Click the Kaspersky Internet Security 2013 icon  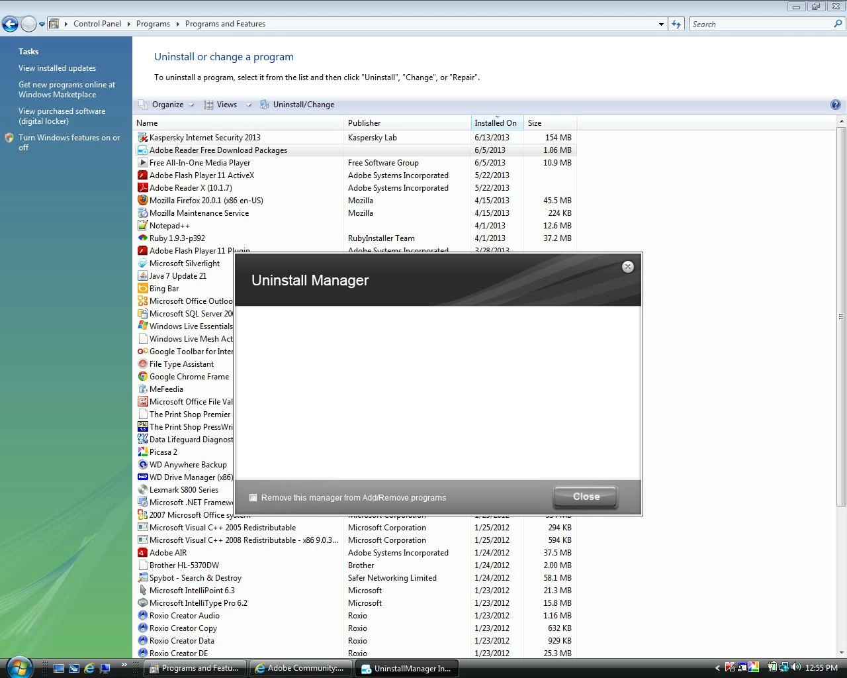(142, 138)
